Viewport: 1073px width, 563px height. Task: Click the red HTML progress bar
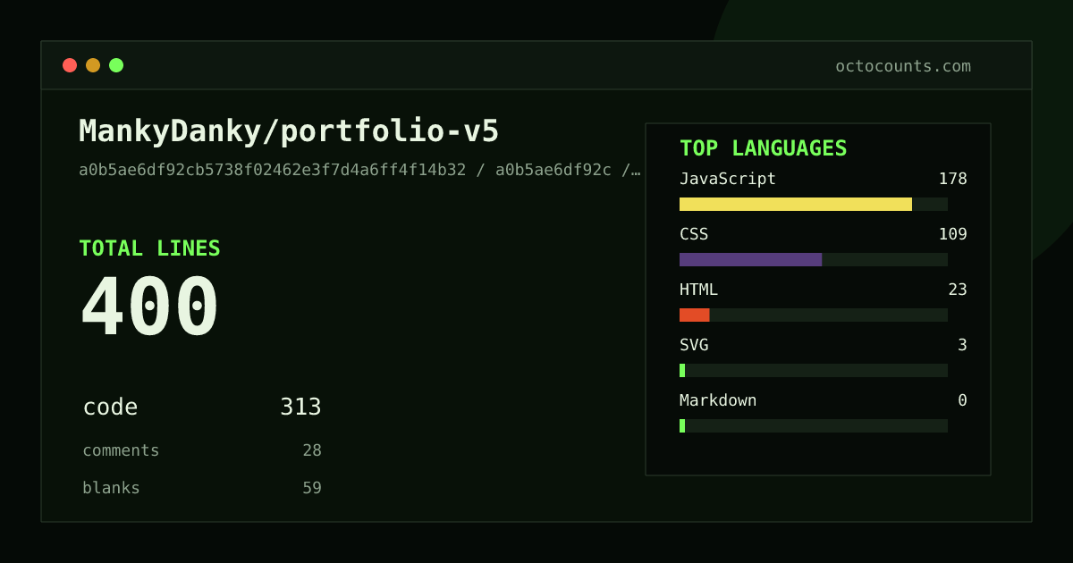(695, 315)
